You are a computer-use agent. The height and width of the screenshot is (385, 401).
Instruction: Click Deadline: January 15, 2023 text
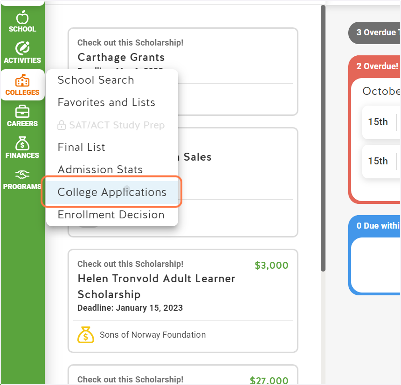click(x=130, y=308)
